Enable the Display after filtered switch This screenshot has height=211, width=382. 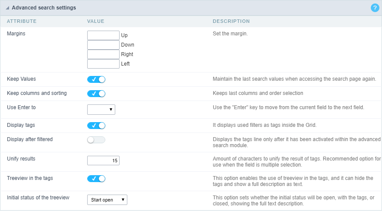click(x=96, y=140)
